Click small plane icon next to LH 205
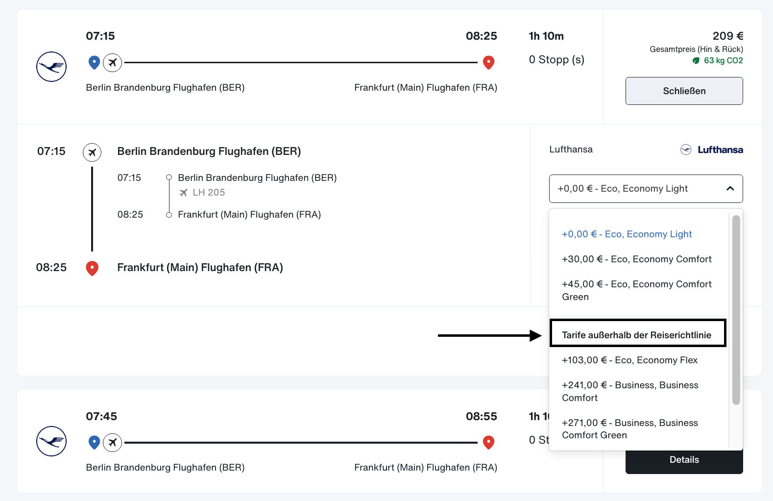 click(183, 193)
